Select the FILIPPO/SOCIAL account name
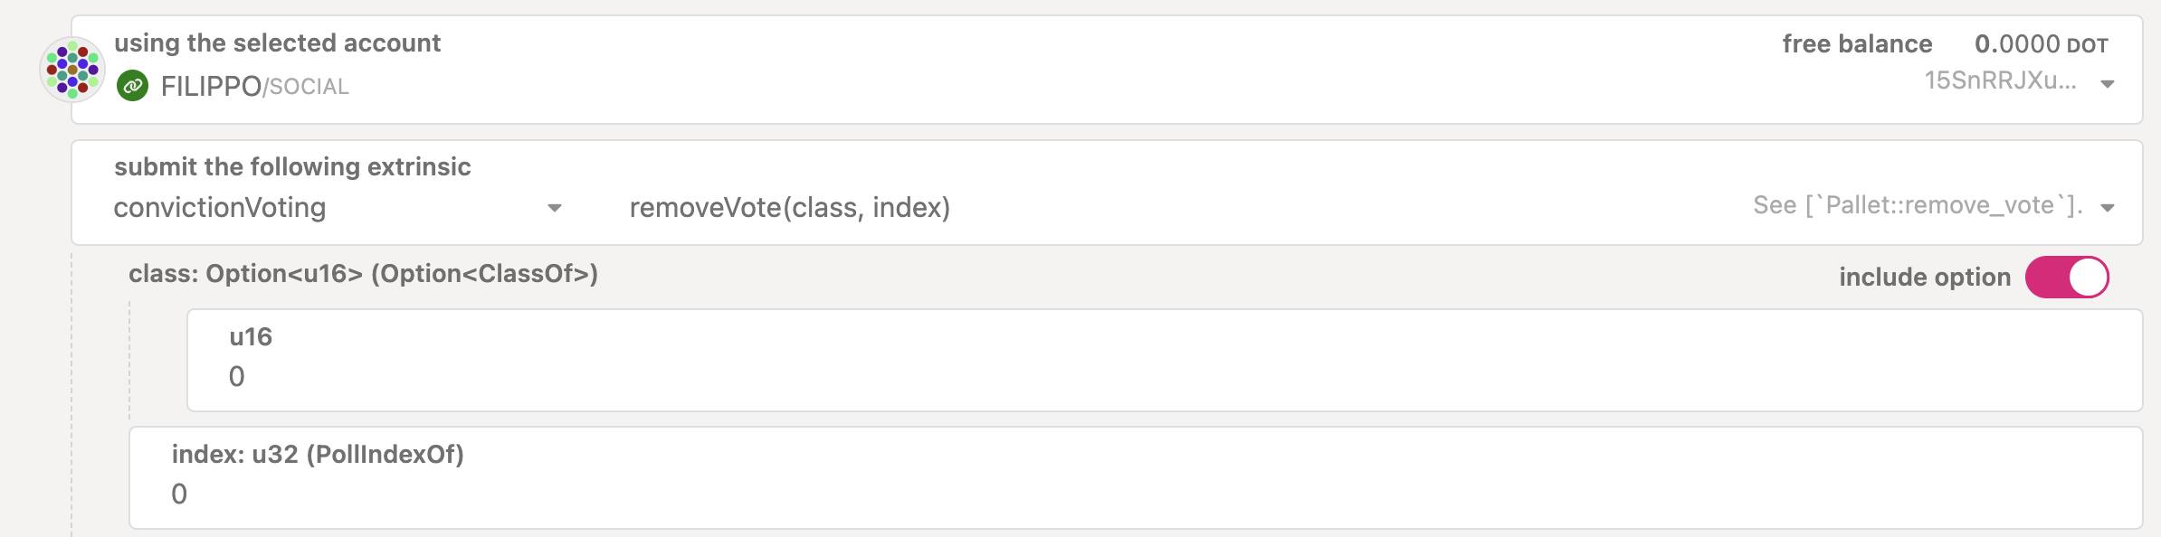This screenshot has height=537, width=2161. click(x=254, y=86)
